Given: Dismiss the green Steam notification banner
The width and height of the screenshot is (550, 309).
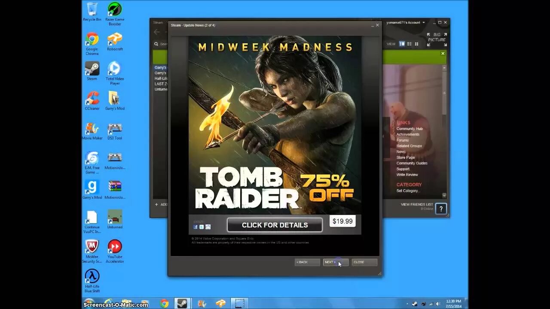Looking at the screenshot, I should [x=443, y=54].
